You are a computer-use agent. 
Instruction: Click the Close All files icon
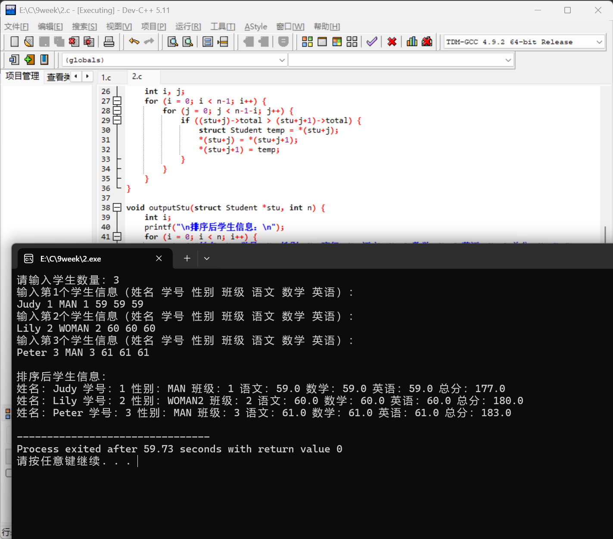(x=89, y=42)
